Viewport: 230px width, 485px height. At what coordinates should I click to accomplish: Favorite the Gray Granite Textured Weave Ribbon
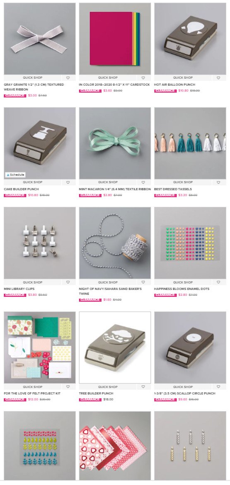click(x=68, y=78)
